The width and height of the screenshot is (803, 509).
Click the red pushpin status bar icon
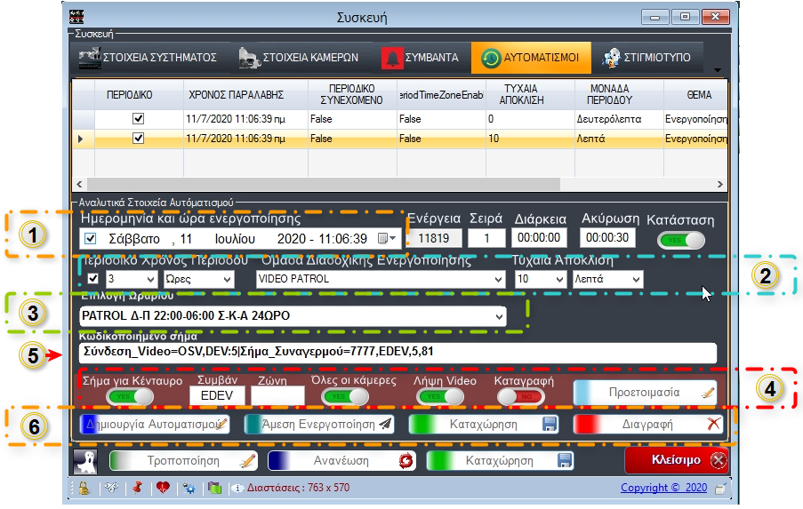[x=138, y=488]
